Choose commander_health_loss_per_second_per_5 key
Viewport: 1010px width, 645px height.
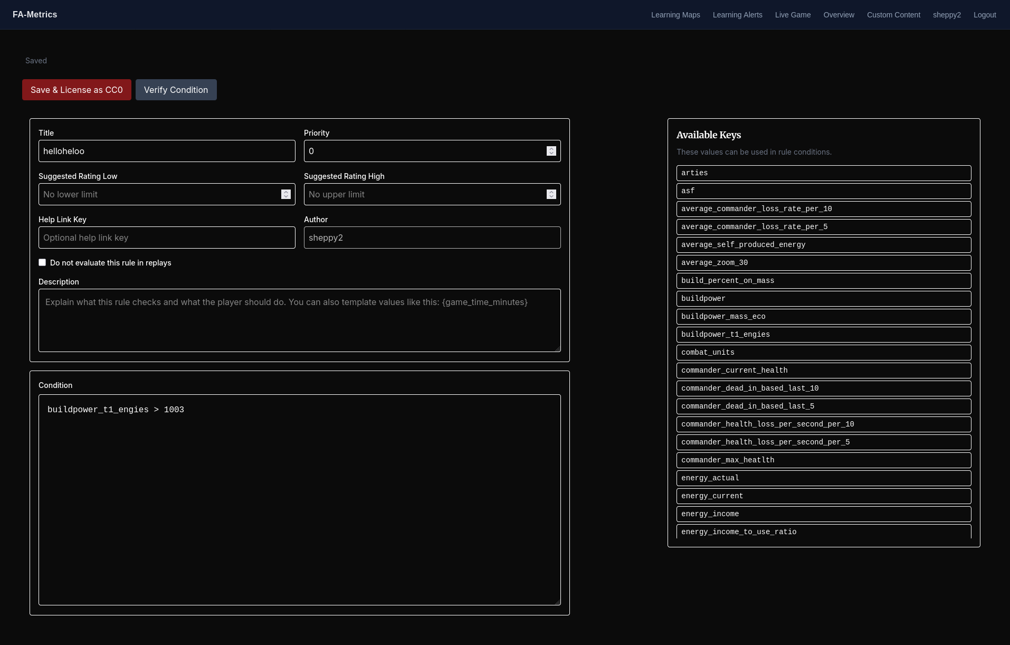[x=824, y=442]
